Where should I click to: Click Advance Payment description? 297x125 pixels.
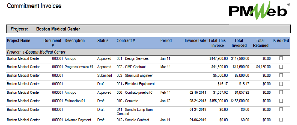click(x=78, y=120)
